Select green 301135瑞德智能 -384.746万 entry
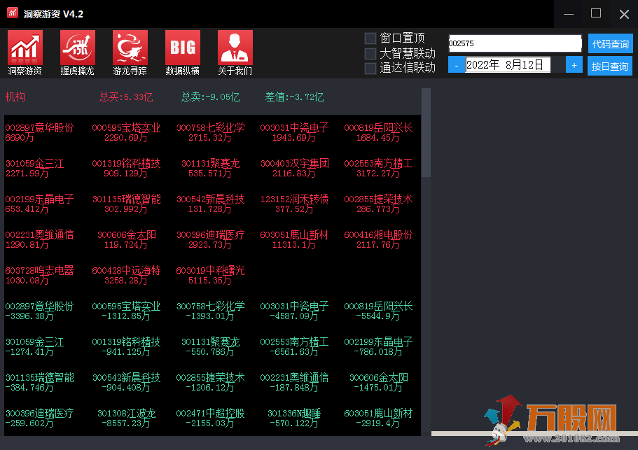The image size is (638, 450). click(39, 383)
